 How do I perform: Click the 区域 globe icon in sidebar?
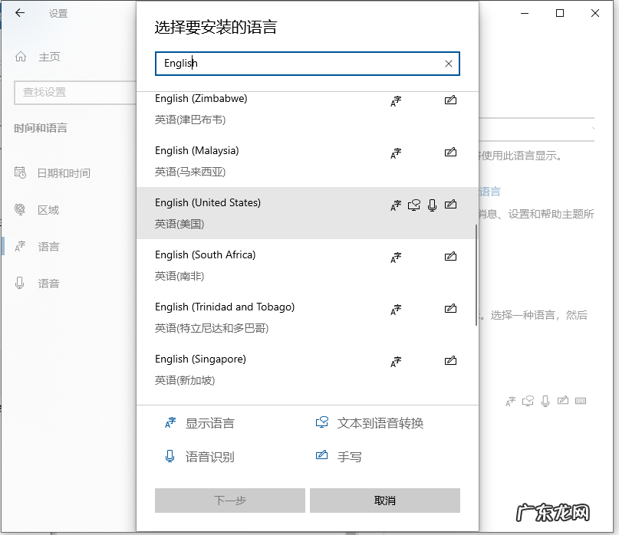[x=21, y=209]
